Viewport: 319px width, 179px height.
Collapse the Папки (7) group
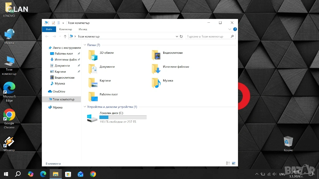point(85,45)
